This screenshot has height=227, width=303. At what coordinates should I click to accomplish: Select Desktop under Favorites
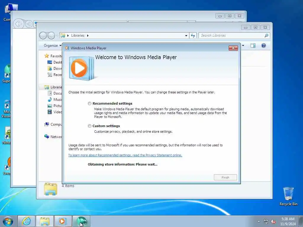[x=55, y=62]
